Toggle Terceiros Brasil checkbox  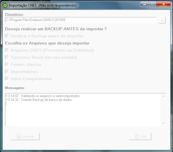point(7,57)
